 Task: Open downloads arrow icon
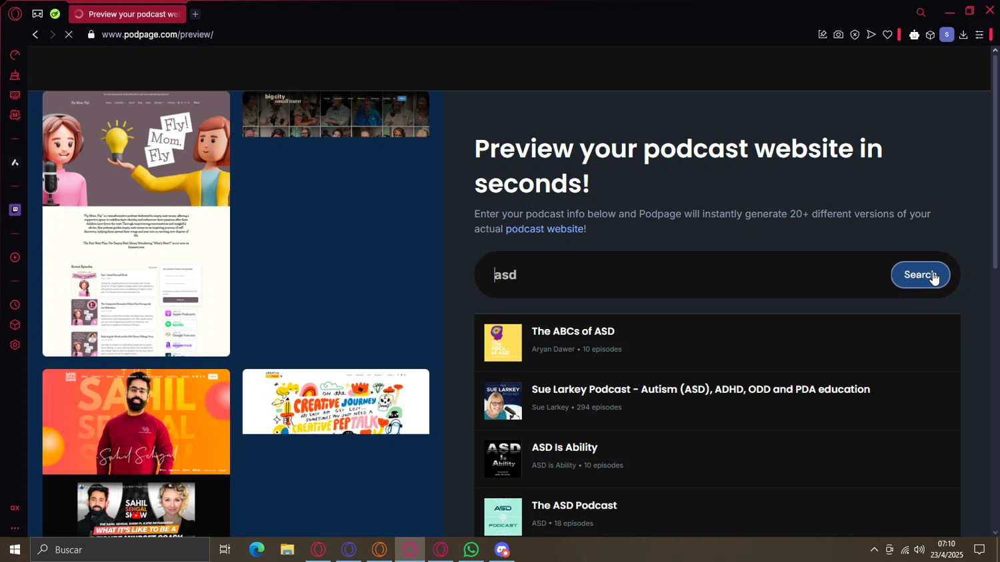(x=963, y=35)
